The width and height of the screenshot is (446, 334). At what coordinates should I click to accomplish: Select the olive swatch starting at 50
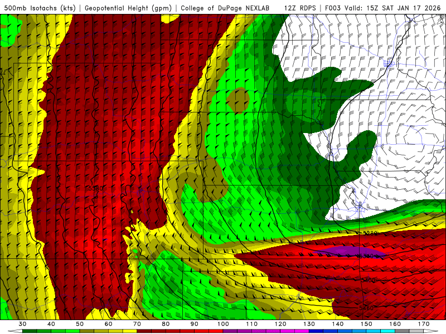click(x=87, y=331)
